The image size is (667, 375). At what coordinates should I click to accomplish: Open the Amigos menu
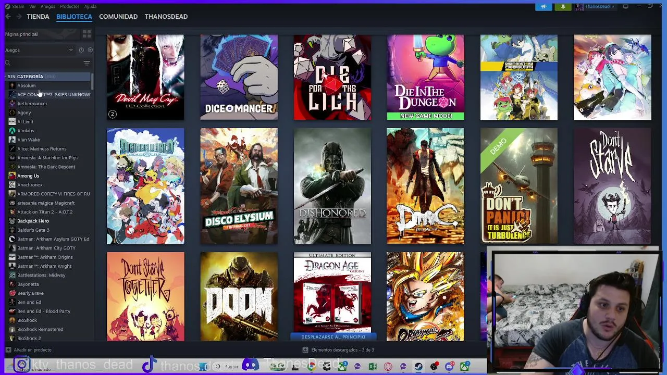(x=48, y=6)
